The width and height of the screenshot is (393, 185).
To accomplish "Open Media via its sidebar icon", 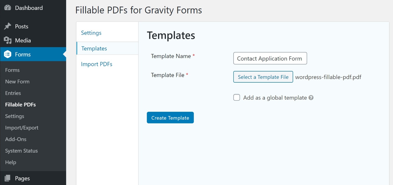I will click(7, 40).
